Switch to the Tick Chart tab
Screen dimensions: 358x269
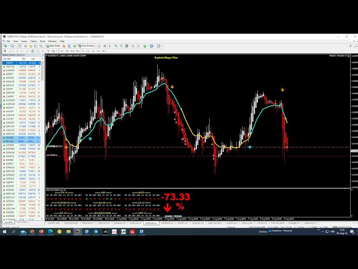(x=21, y=222)
